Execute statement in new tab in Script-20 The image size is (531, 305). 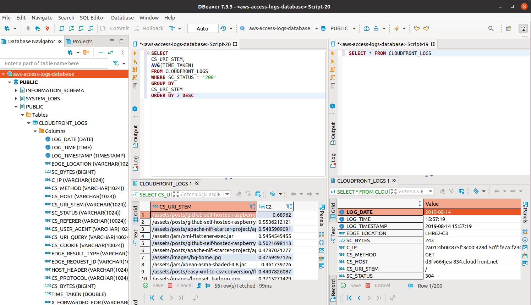[135, 61]
